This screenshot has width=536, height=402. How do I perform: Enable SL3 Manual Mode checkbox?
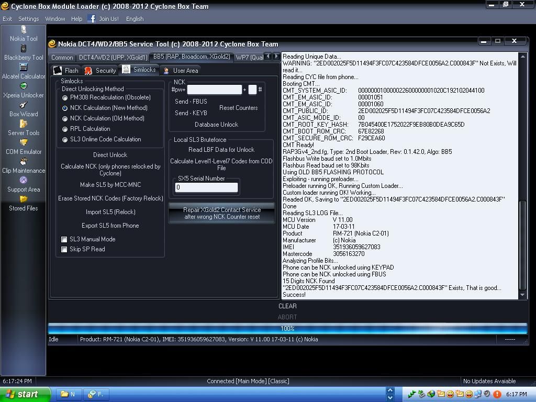(64, 239)
